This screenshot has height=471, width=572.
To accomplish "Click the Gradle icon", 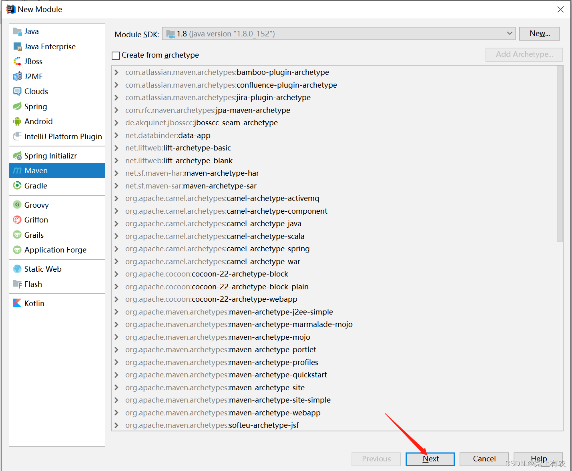I will coord(17,186).
